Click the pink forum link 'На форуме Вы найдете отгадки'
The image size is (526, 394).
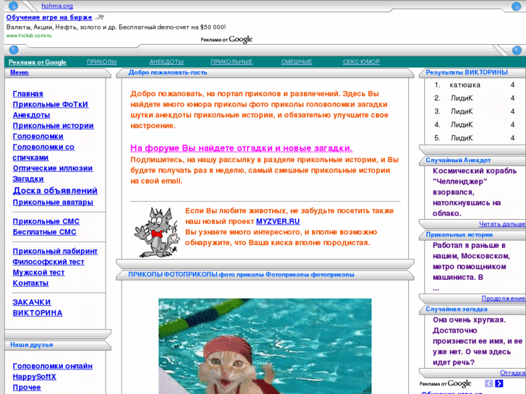point(241,148)
